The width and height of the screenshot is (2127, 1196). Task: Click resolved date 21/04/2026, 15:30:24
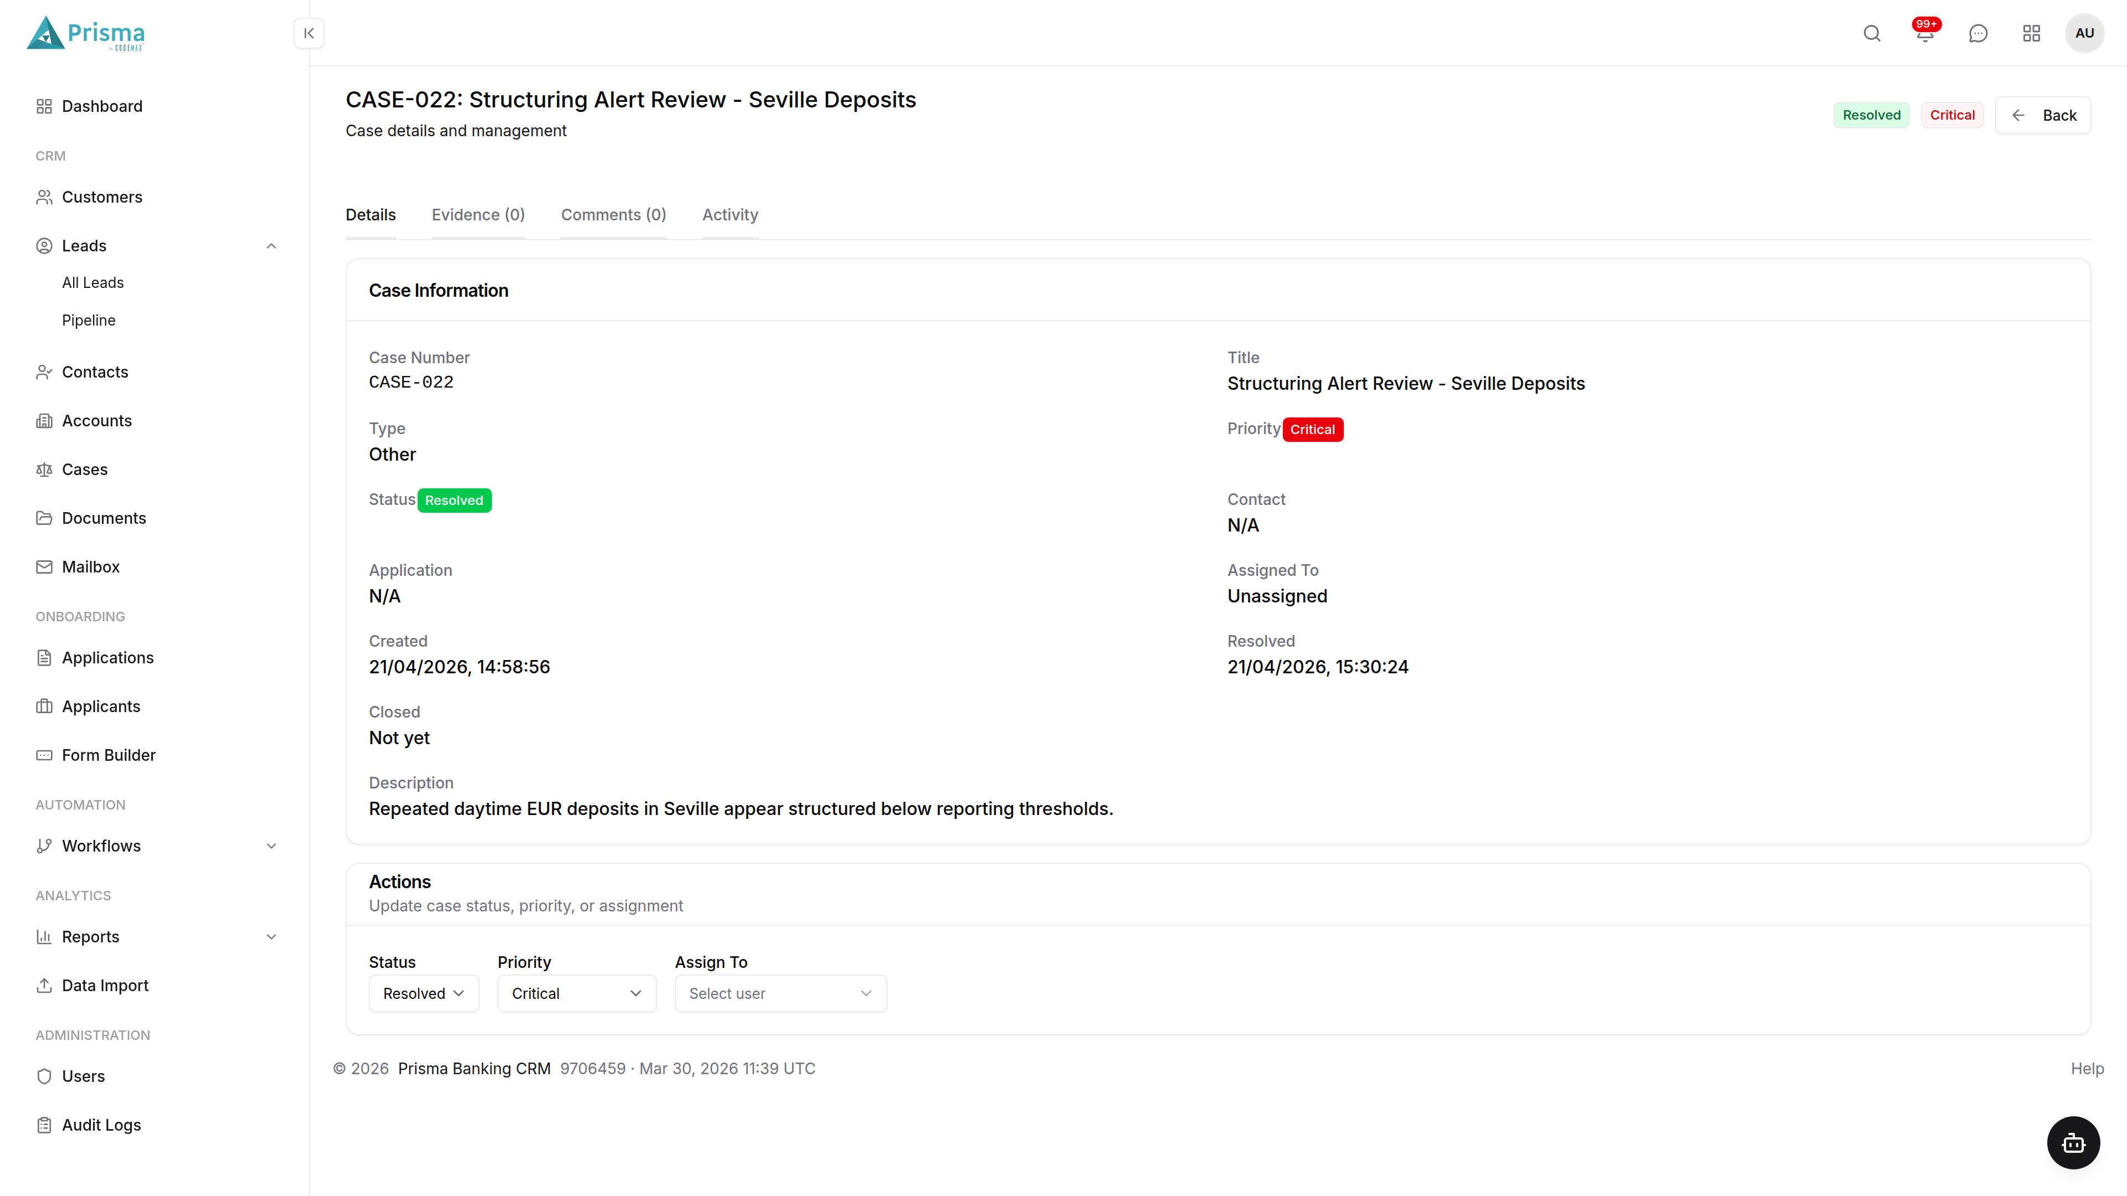(1318, 667)
